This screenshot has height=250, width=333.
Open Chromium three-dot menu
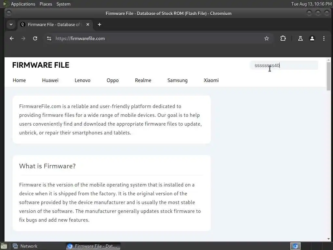point(324,38)
